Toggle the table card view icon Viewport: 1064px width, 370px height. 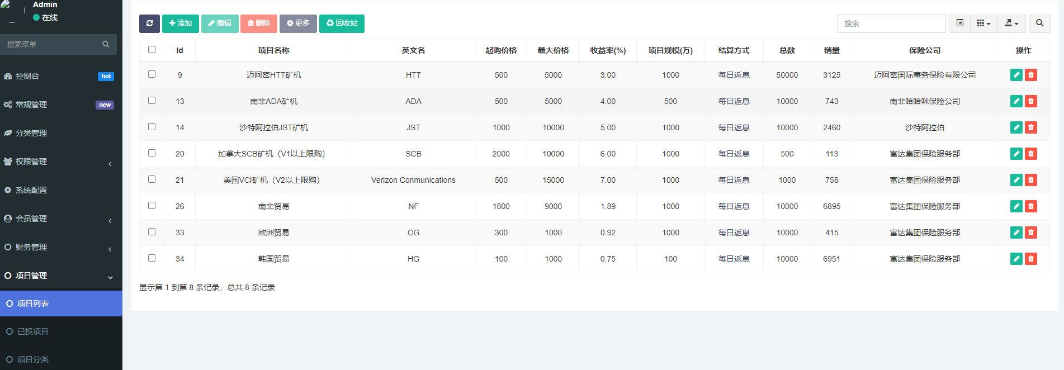959,23
